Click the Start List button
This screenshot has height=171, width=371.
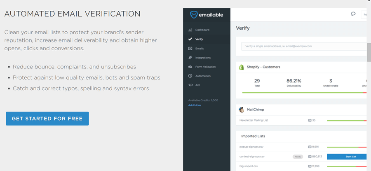[347, 157]
